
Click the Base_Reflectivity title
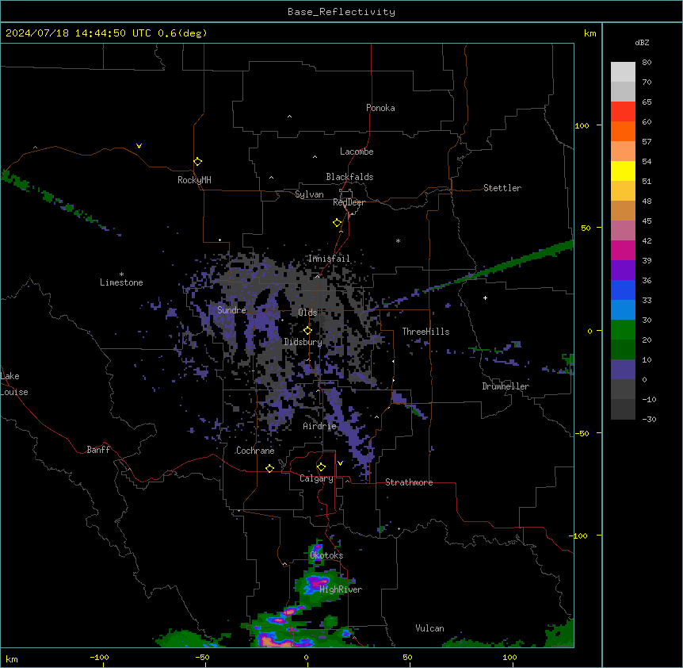[341, 12]
